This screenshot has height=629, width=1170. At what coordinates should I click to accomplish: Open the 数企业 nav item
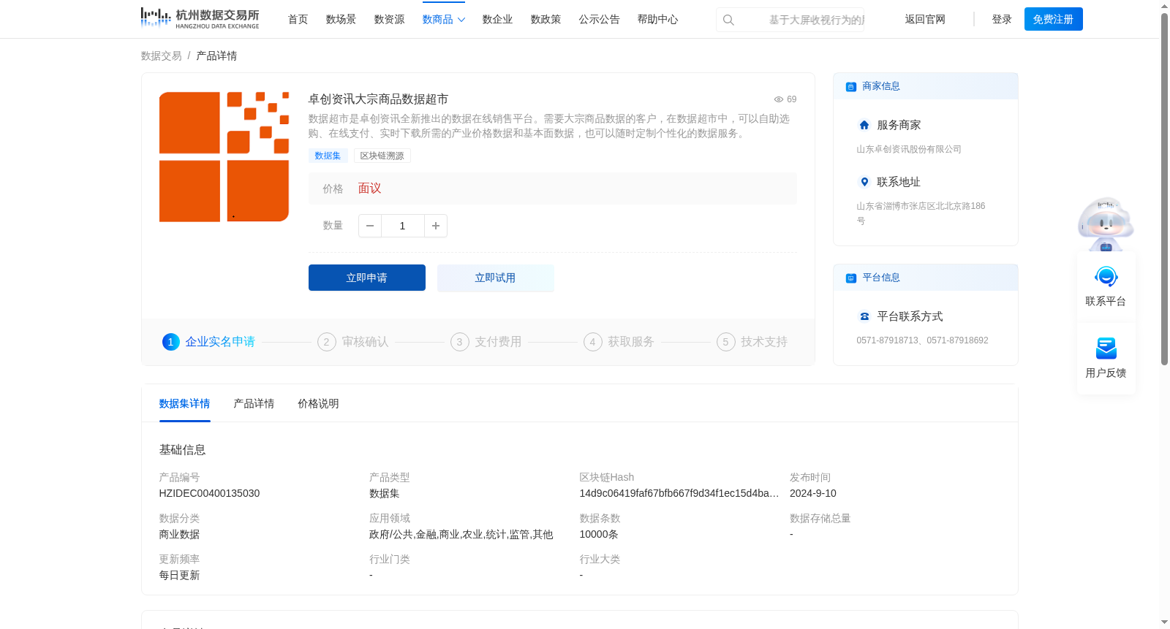point(497,20)
